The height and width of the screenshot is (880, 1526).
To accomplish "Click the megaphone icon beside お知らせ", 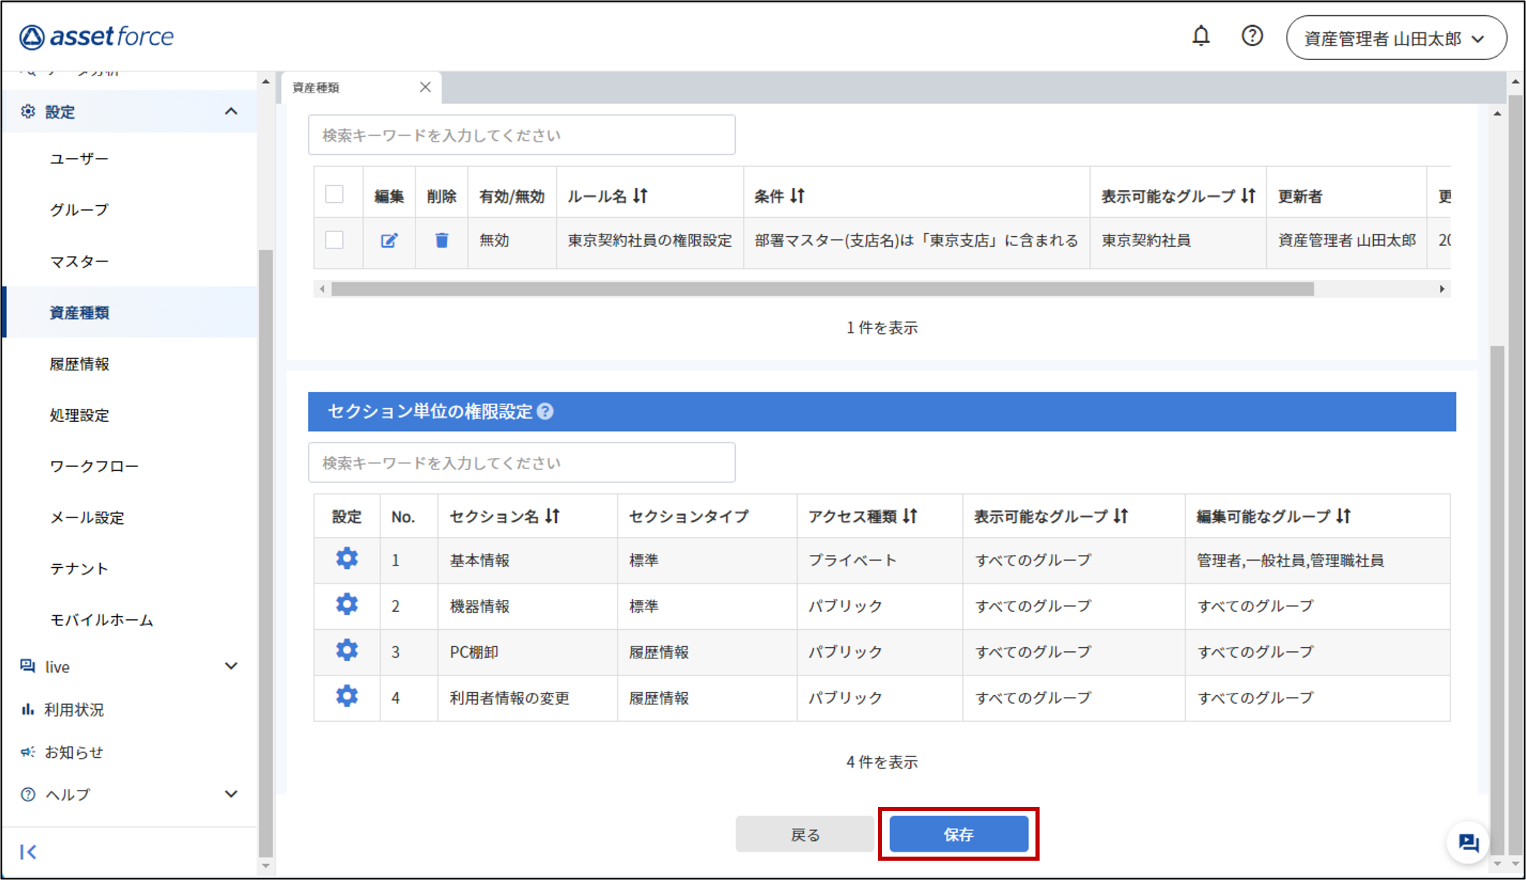I will pyautogui.click(x=28, y=752).
